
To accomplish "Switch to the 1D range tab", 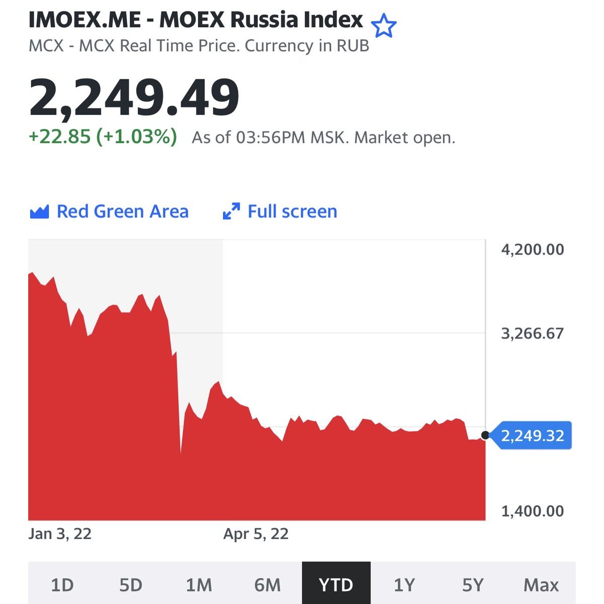I will (x=62, y=585).
